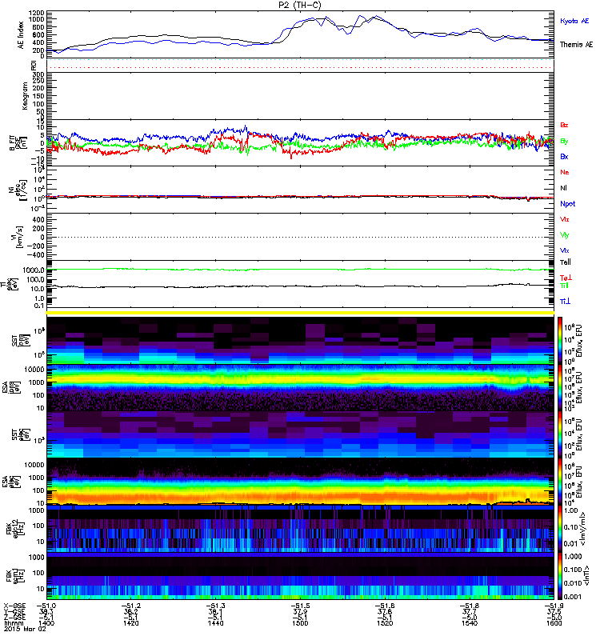Click the SST ions Eflux color bar
600x640 pixels.
[x=559, y=341]
